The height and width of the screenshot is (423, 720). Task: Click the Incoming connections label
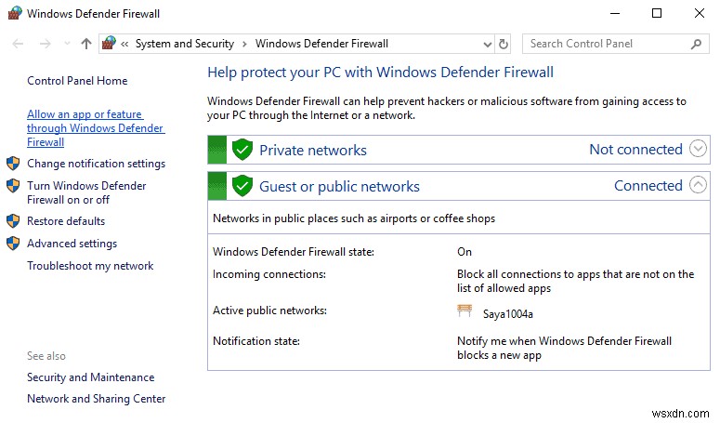pos(269,274)
